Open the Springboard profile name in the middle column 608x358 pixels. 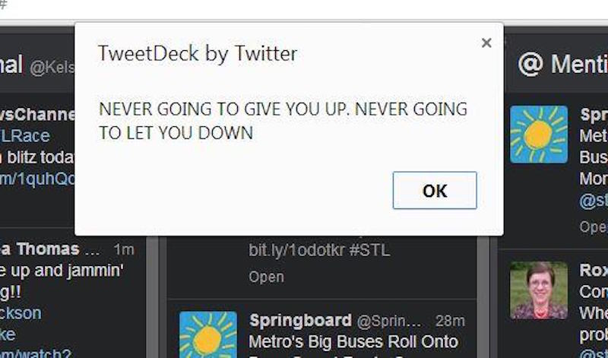[x=300, y=320]
